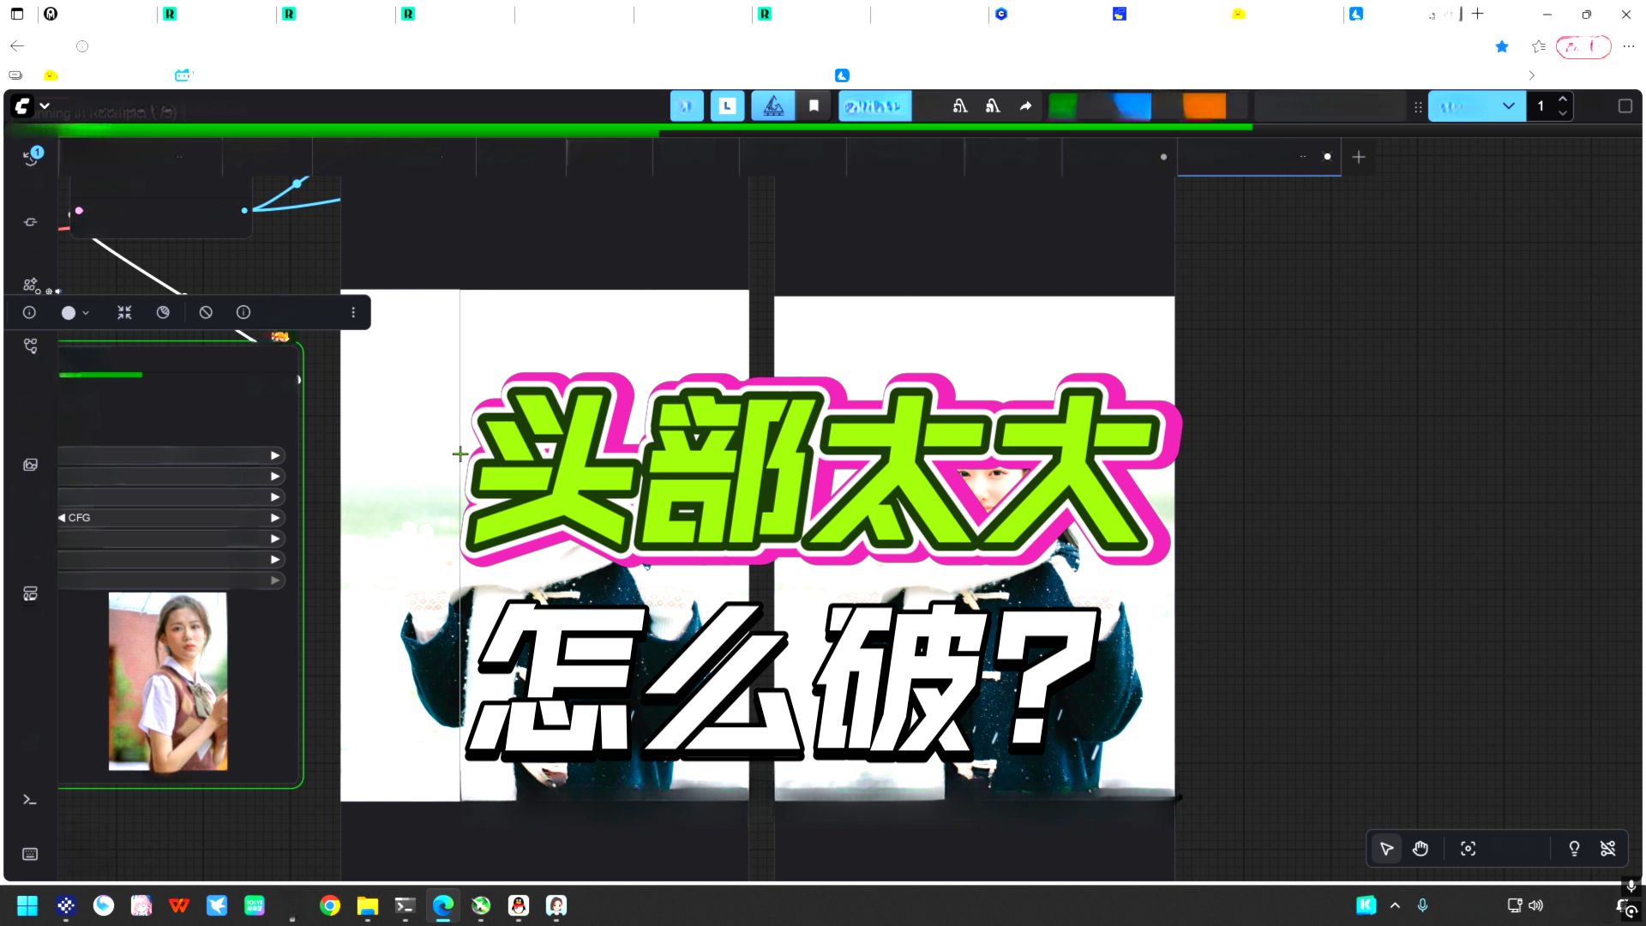The height and width of the screenshot is (926, 1646).
Task: Click the plus button to open new workflow tab
Action: (x=1359, y=157)
